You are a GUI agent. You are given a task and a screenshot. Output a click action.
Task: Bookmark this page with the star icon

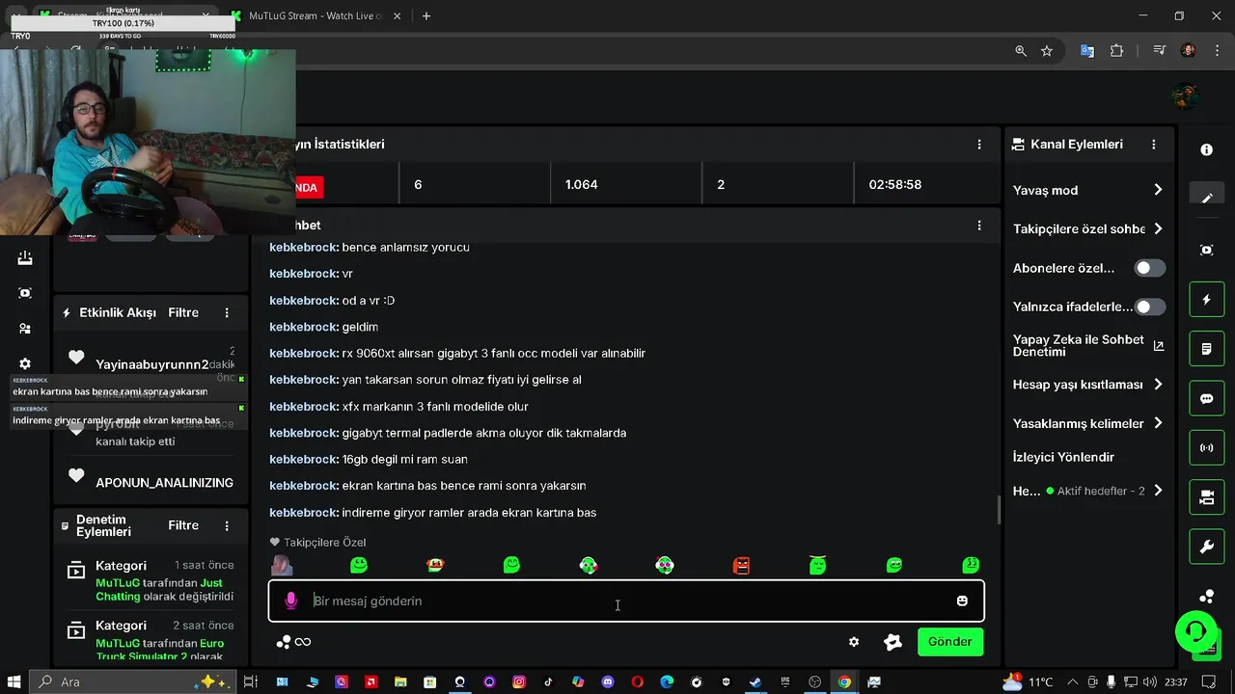tap(1047, 51)
